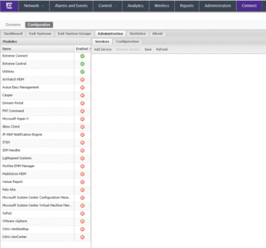Click green enabled icon for Utilities
Screen dimensions: 266x248
[x=82, y=72]
